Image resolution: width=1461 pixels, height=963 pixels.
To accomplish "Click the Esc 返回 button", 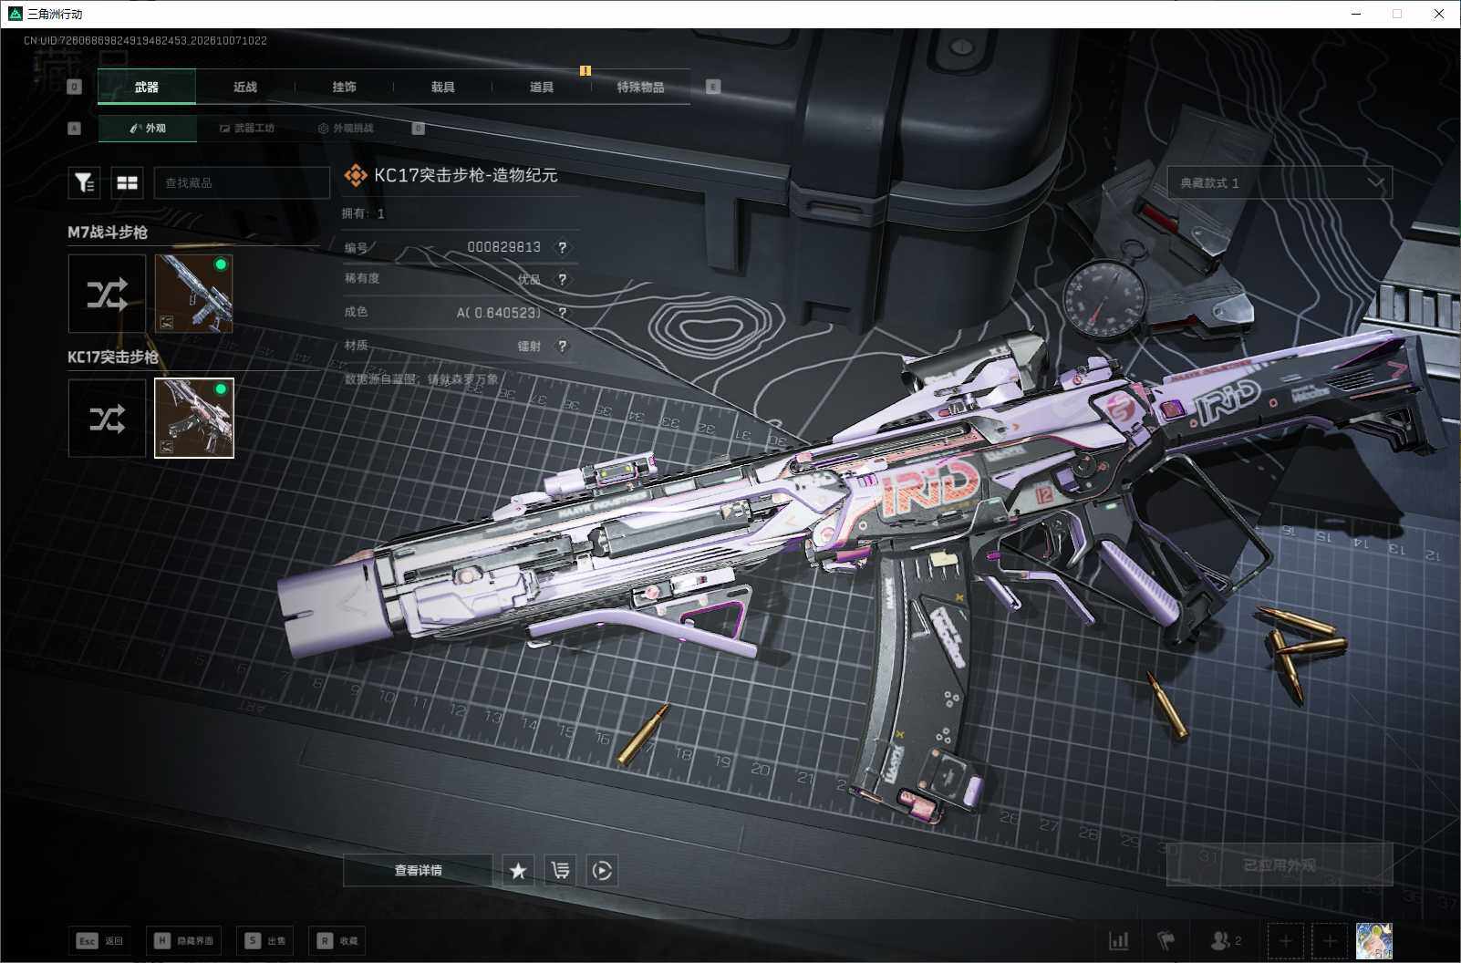I will tap(100, 940).
